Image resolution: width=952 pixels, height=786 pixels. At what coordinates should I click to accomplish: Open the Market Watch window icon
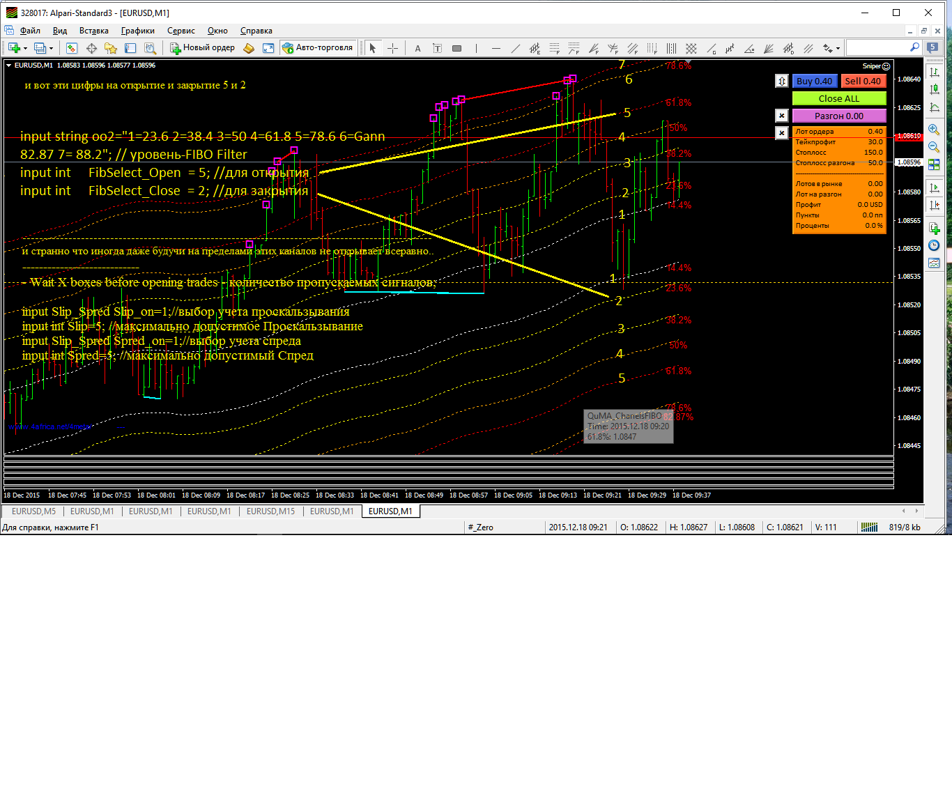72,48
